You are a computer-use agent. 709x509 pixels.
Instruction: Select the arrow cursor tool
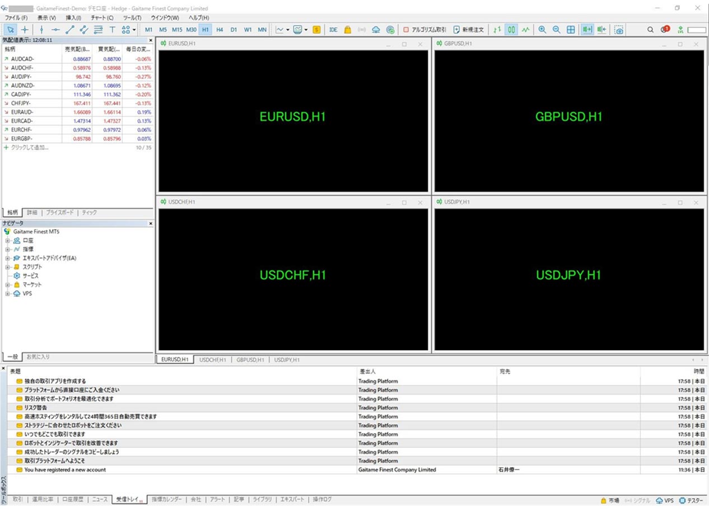[11, 30]
